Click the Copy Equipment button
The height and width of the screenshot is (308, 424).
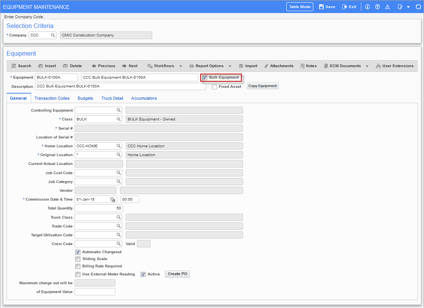click(263, 86)
